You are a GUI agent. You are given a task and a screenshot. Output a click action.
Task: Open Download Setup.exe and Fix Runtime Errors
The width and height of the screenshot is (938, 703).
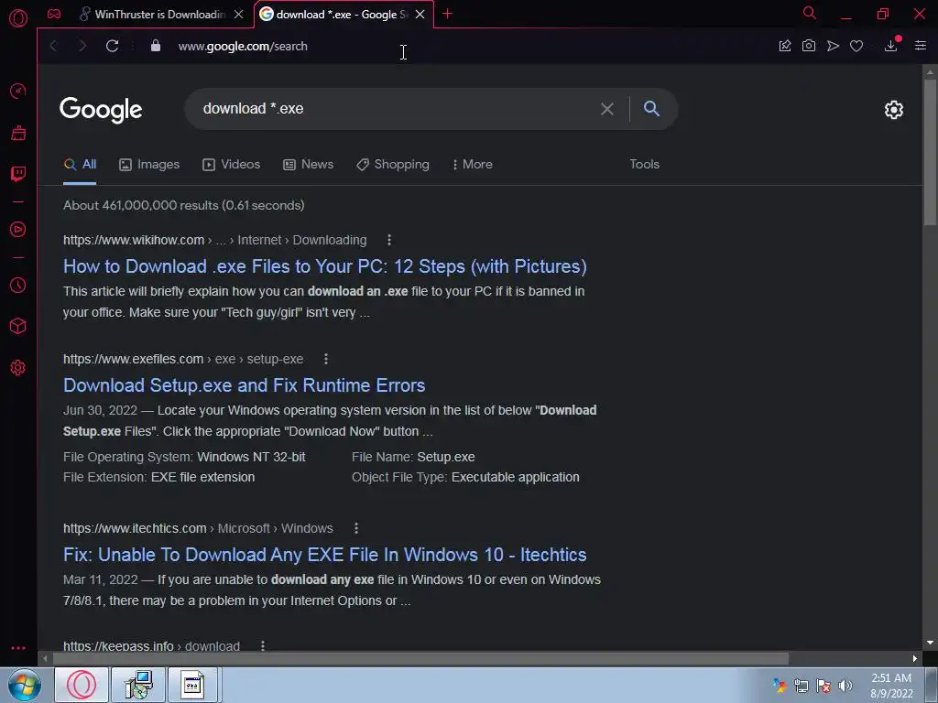coord(244,385)
